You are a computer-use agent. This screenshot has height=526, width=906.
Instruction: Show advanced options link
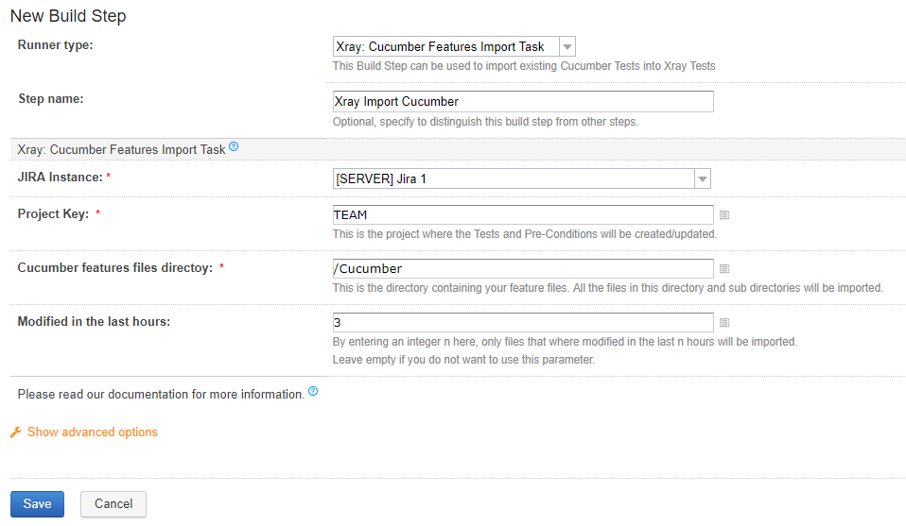(x=93, y=432)
